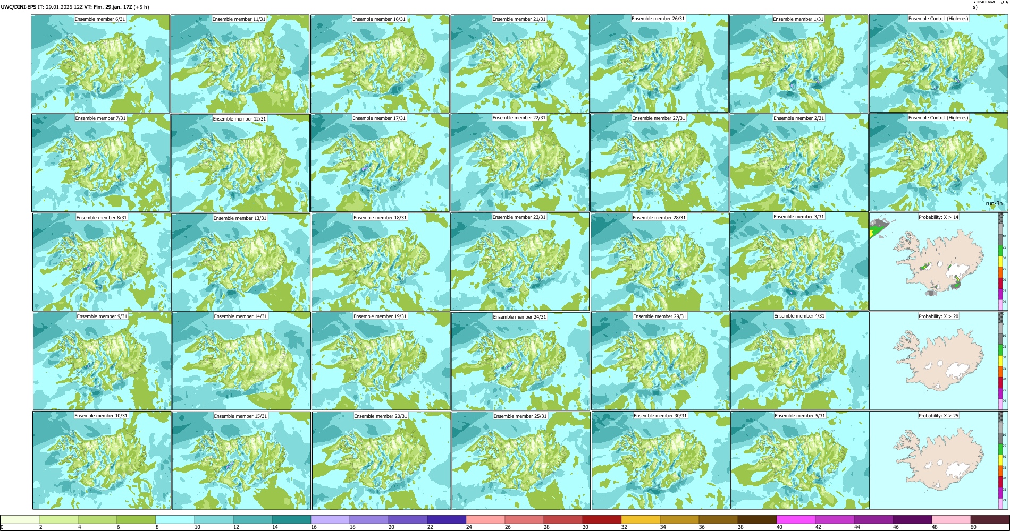Click the Ensemble member 17/31 map

pyautogui.click(x=380, y=163)
